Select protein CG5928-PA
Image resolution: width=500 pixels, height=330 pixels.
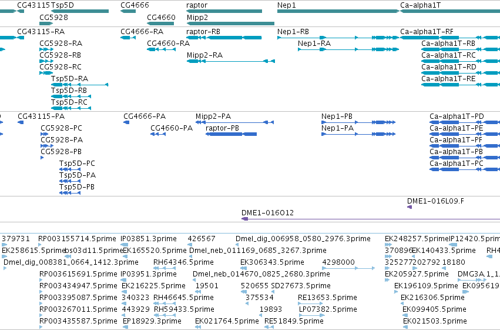click(x=62, y=140)
